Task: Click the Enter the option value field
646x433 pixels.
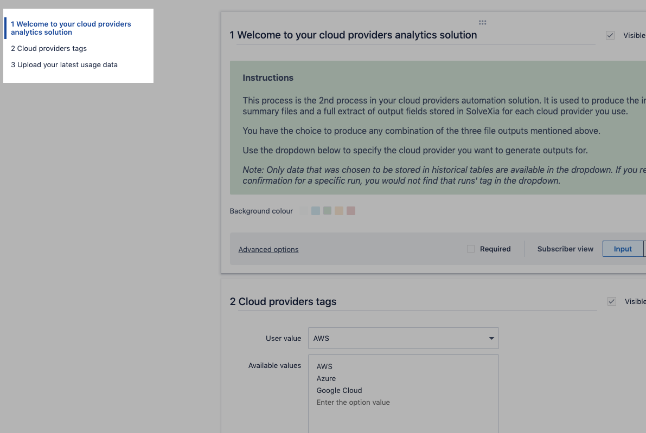Action: (x=353, y=402)
